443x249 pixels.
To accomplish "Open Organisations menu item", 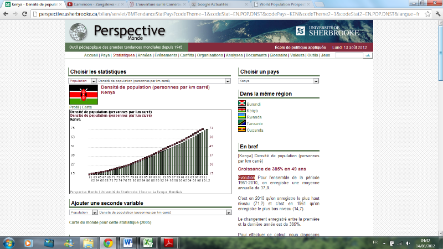I will [x=210, y=55].
